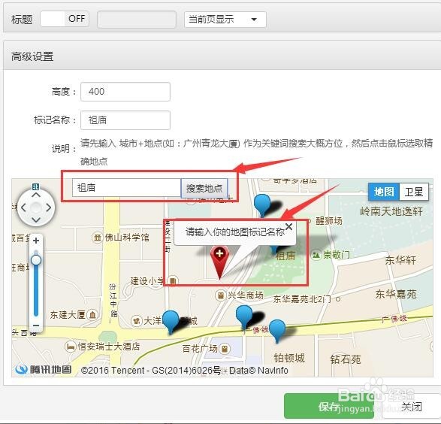This screenshot has width=441, height=424.
Task: Click 佛山科学馆 museum icon
Action: click(x=98, y=238)
